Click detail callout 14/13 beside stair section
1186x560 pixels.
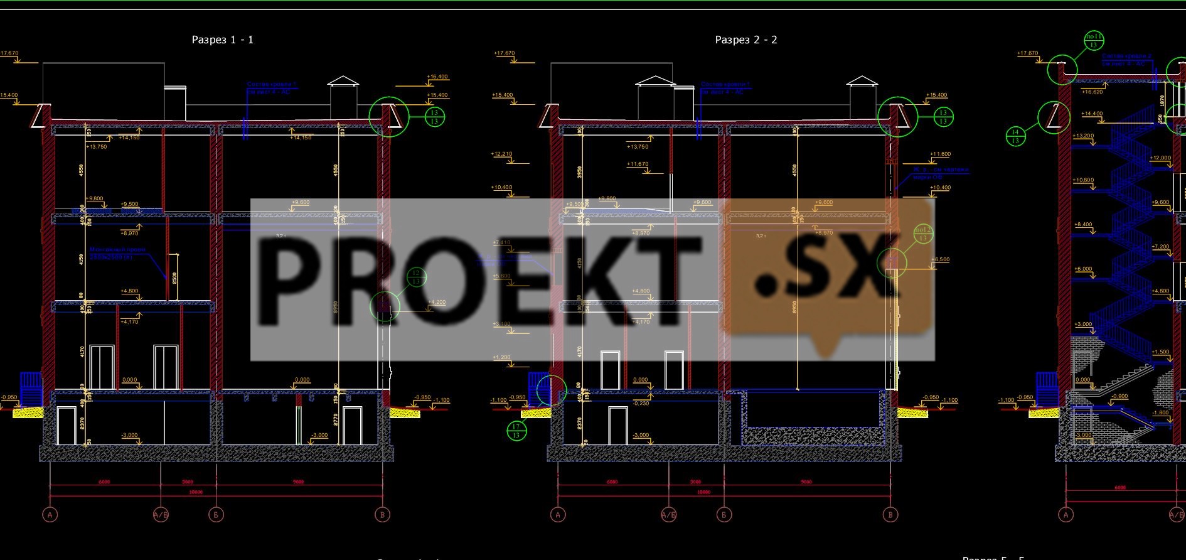click(1015, 136)
